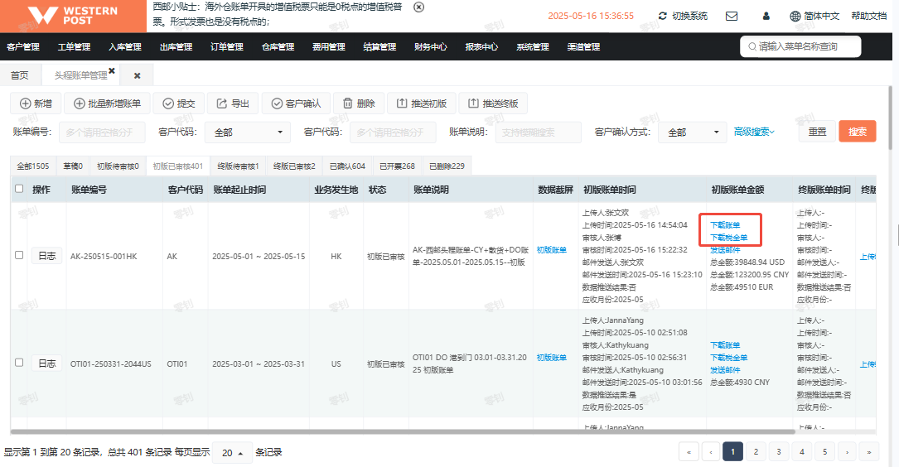Click the 推送初版 button
Screen dimensions: 899x467
click(x=422, y=104)
